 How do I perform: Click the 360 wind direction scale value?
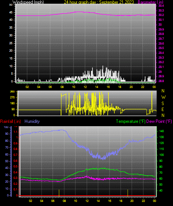coord(12,92)
